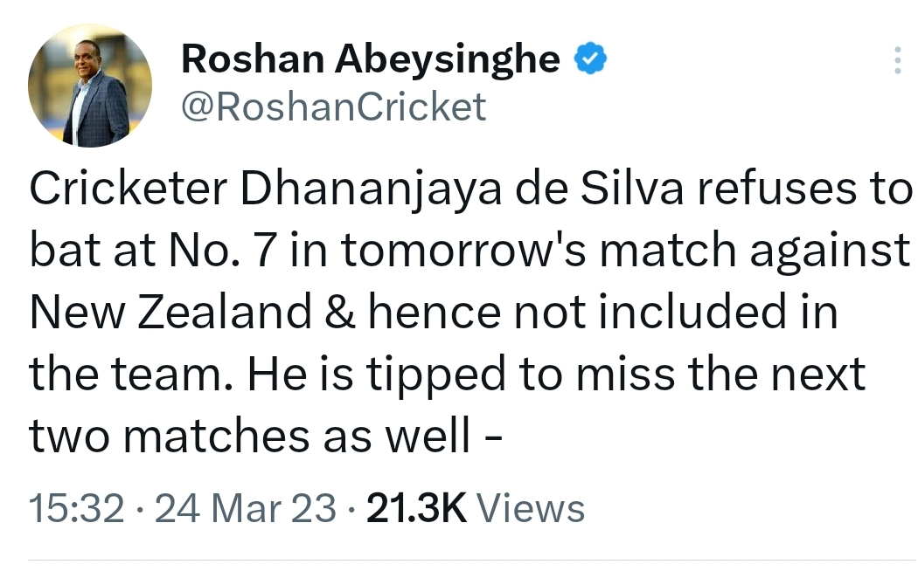
Task: Click the 15:32 timestamp
Action: point(77,507)
